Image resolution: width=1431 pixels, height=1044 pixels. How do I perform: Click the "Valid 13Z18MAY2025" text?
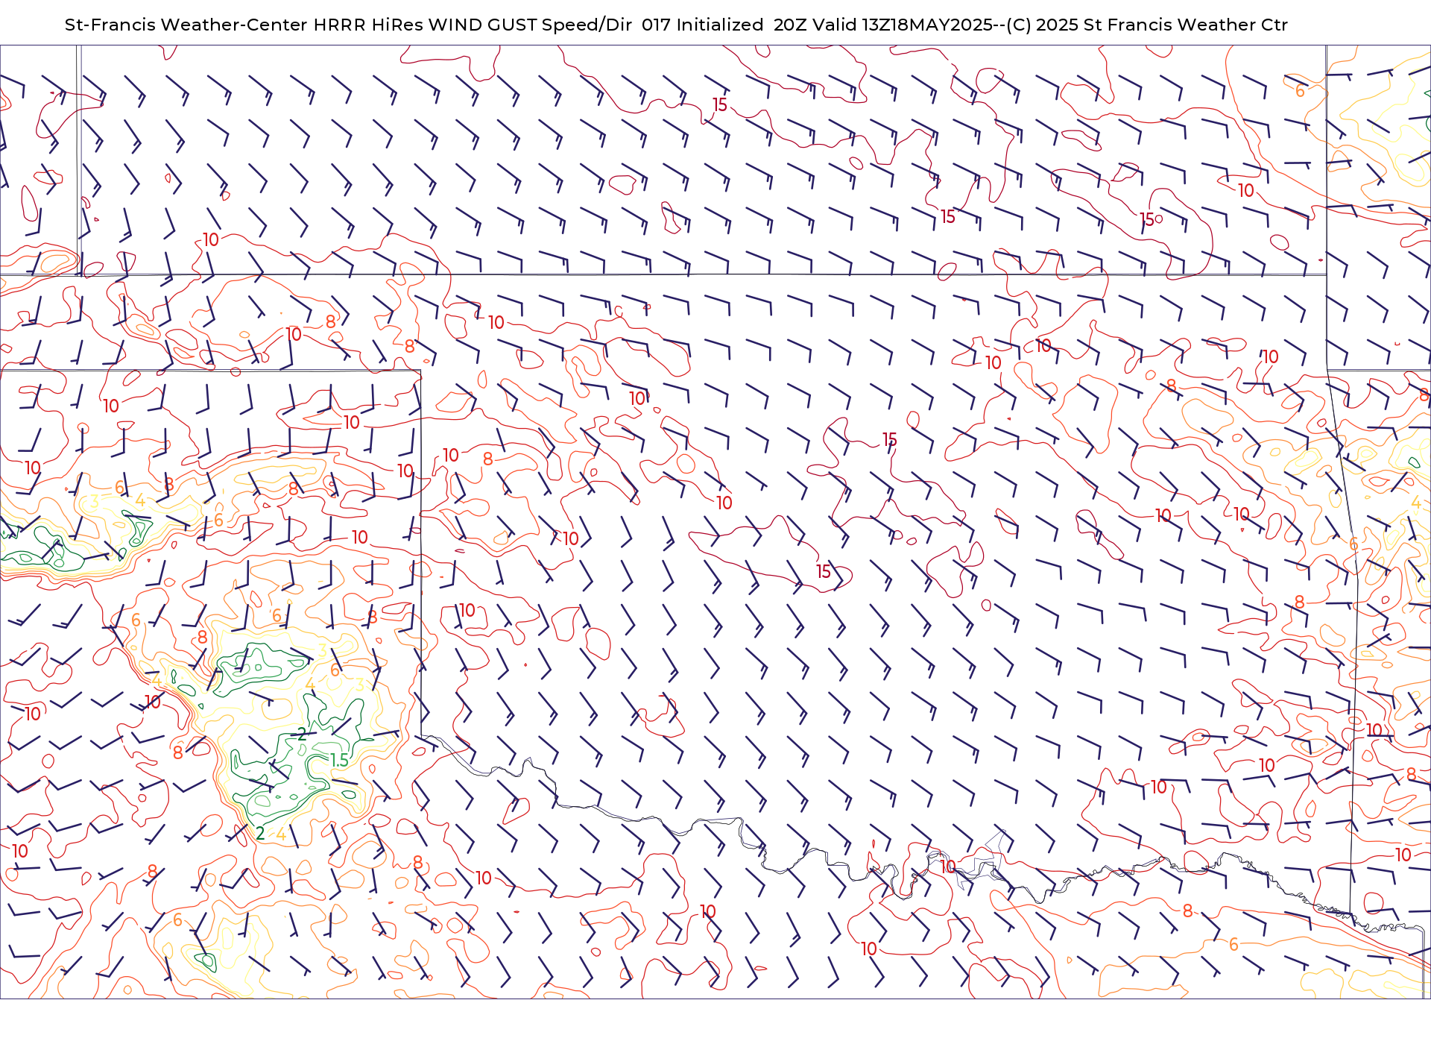click(903, 25)
